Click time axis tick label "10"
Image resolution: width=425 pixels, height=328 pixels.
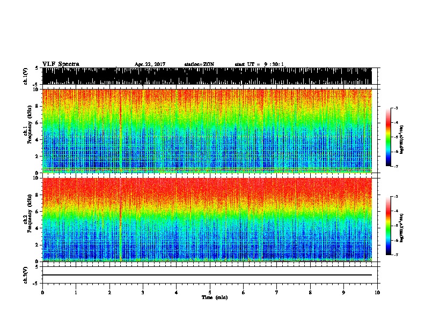[377, 293]
